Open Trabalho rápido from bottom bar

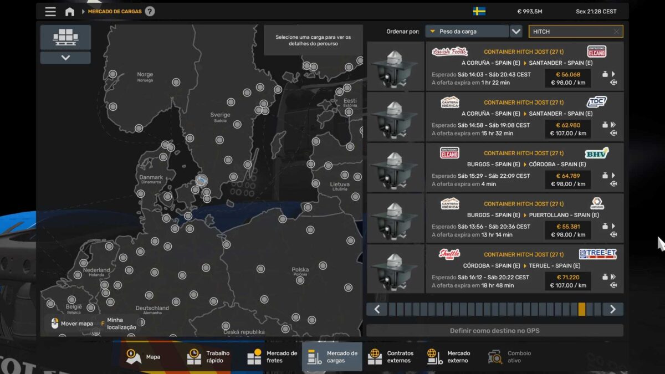pos(194,356)
